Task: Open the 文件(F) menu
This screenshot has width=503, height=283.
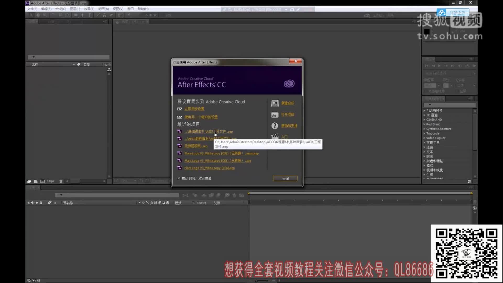Action: 32,9
